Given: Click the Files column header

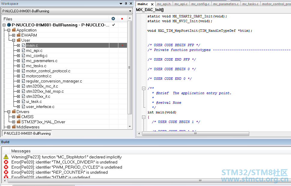Looking at the screenshot, I should [x=8, y=19].
